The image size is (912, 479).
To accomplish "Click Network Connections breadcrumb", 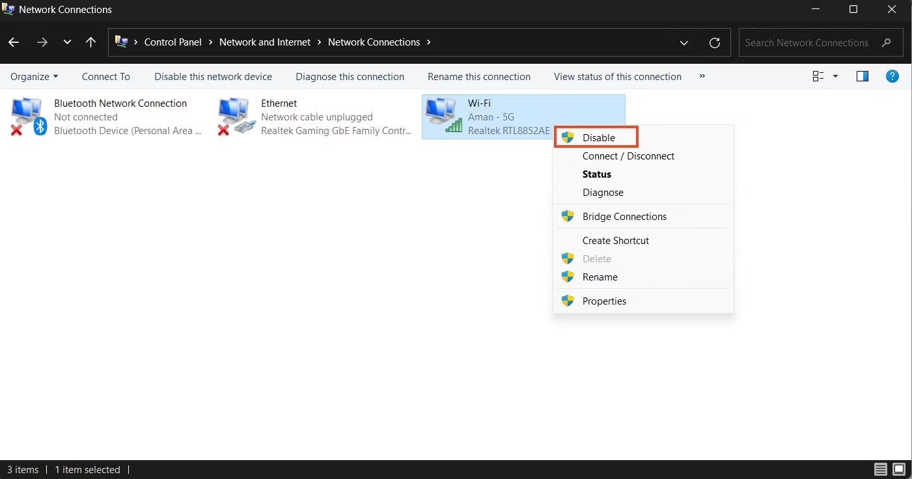I will pyautogui.click(x=374, y=42).
